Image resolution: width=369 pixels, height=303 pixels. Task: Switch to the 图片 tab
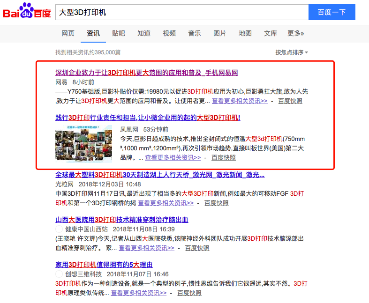pos(220,33)
